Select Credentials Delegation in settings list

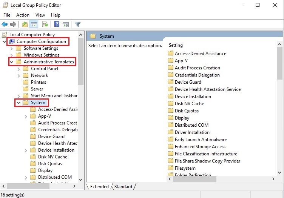(x=197, y=75)
